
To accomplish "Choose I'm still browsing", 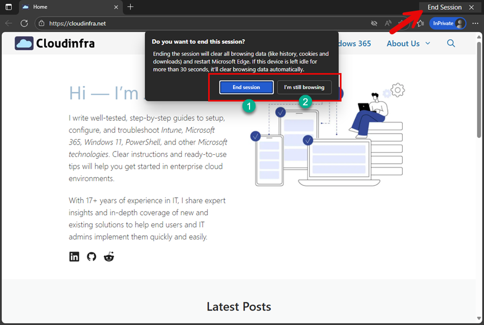I will pyautogui.click(x=304, y=87).
